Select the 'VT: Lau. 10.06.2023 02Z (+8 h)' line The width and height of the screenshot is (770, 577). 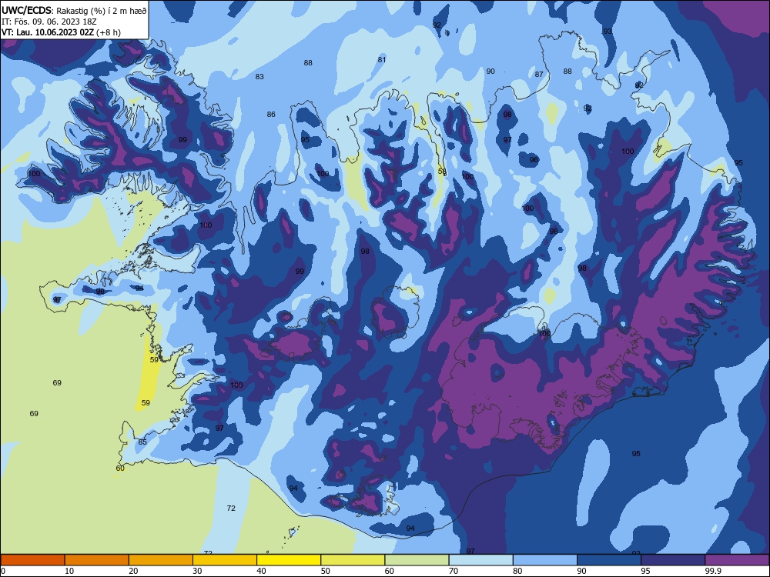point(61,32)
